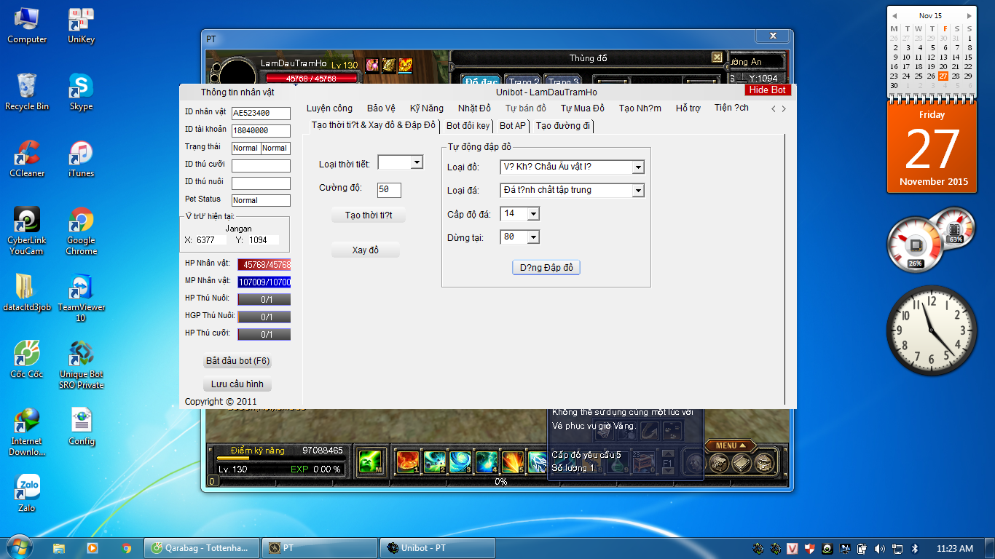Open the network tray icon
Image resolution: width=995 pixels, height=559 pixels.
898,548
